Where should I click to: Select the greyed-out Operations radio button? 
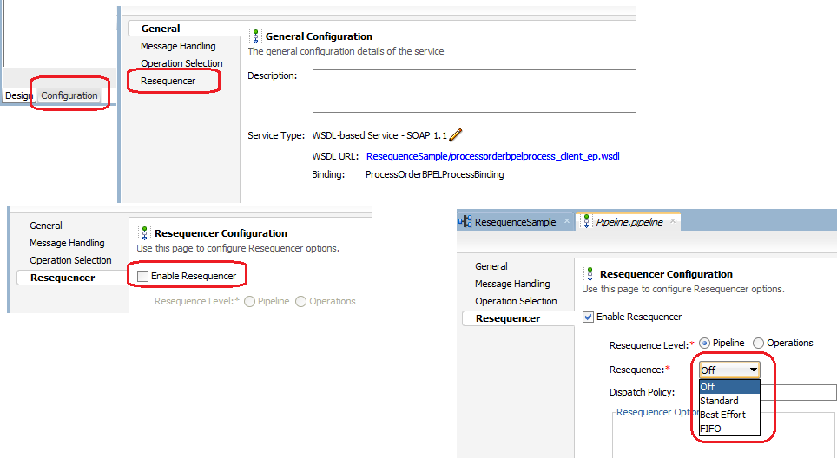(x=301, y=302)
